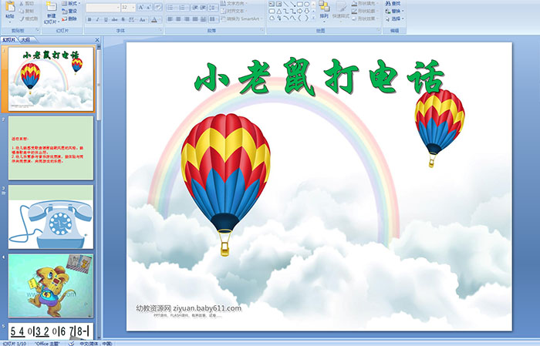Toggle Align Text Left
Viewport: 540px width, 346px height.
tap(170, 19)
